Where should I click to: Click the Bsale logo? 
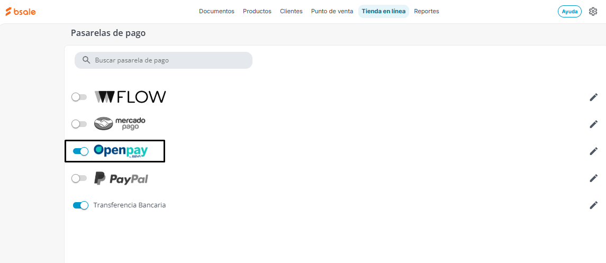tap(21, 12)
